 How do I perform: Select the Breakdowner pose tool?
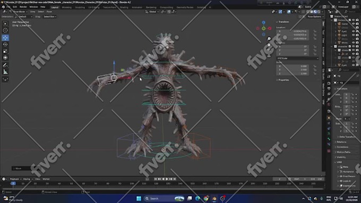pos(5,80)
